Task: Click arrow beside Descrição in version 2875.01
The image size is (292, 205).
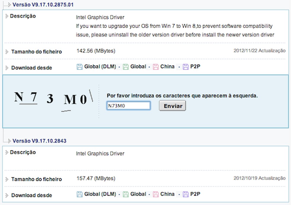Action: [x=7, y=16]
